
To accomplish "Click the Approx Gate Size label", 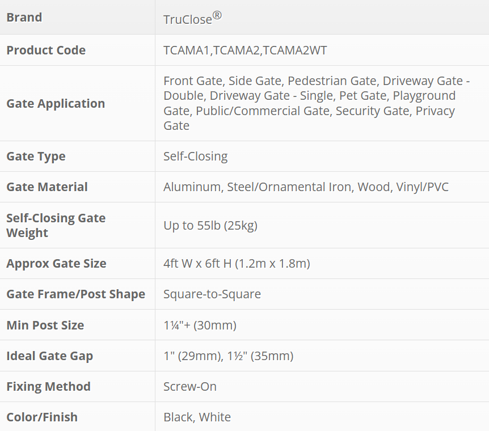I will tap(56, 263).
